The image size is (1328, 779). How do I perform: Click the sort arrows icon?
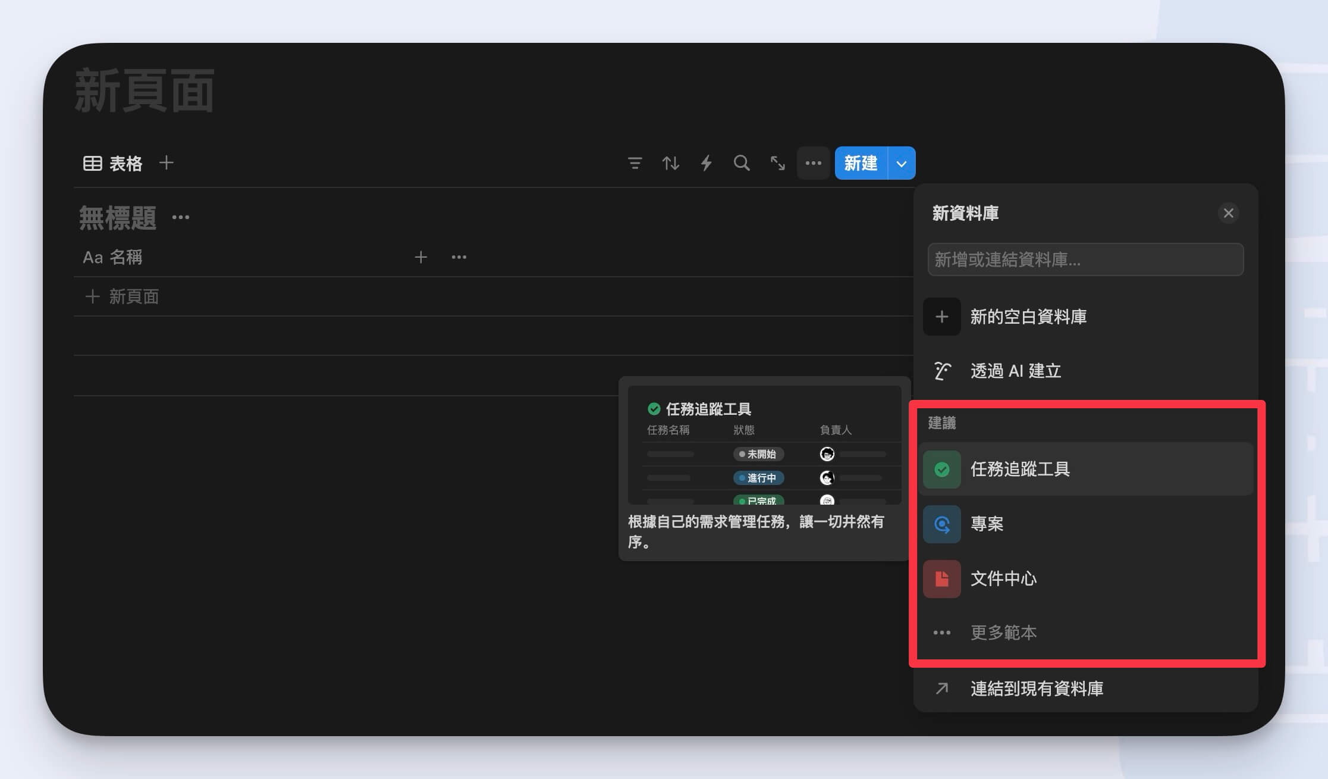pyautogui.click(x=670, y=163)
